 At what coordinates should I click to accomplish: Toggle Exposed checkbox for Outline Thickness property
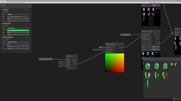coord(8,40)
